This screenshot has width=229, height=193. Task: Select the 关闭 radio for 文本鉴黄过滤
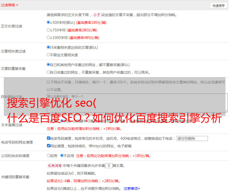(x=62, y=121)
